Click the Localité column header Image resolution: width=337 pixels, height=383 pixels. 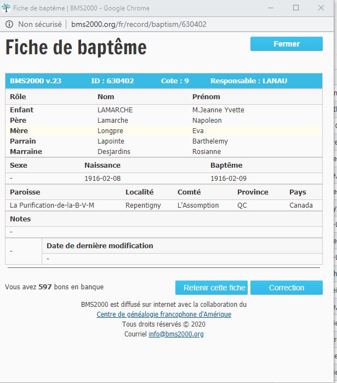tap(139, 192)
